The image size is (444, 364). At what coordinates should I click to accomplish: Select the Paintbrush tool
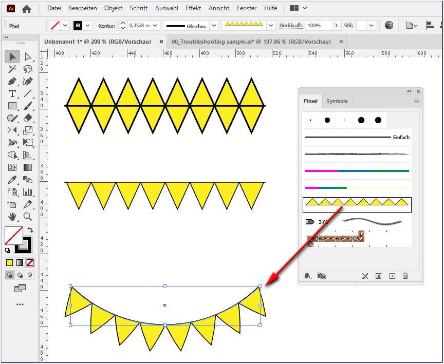(28, 106)
